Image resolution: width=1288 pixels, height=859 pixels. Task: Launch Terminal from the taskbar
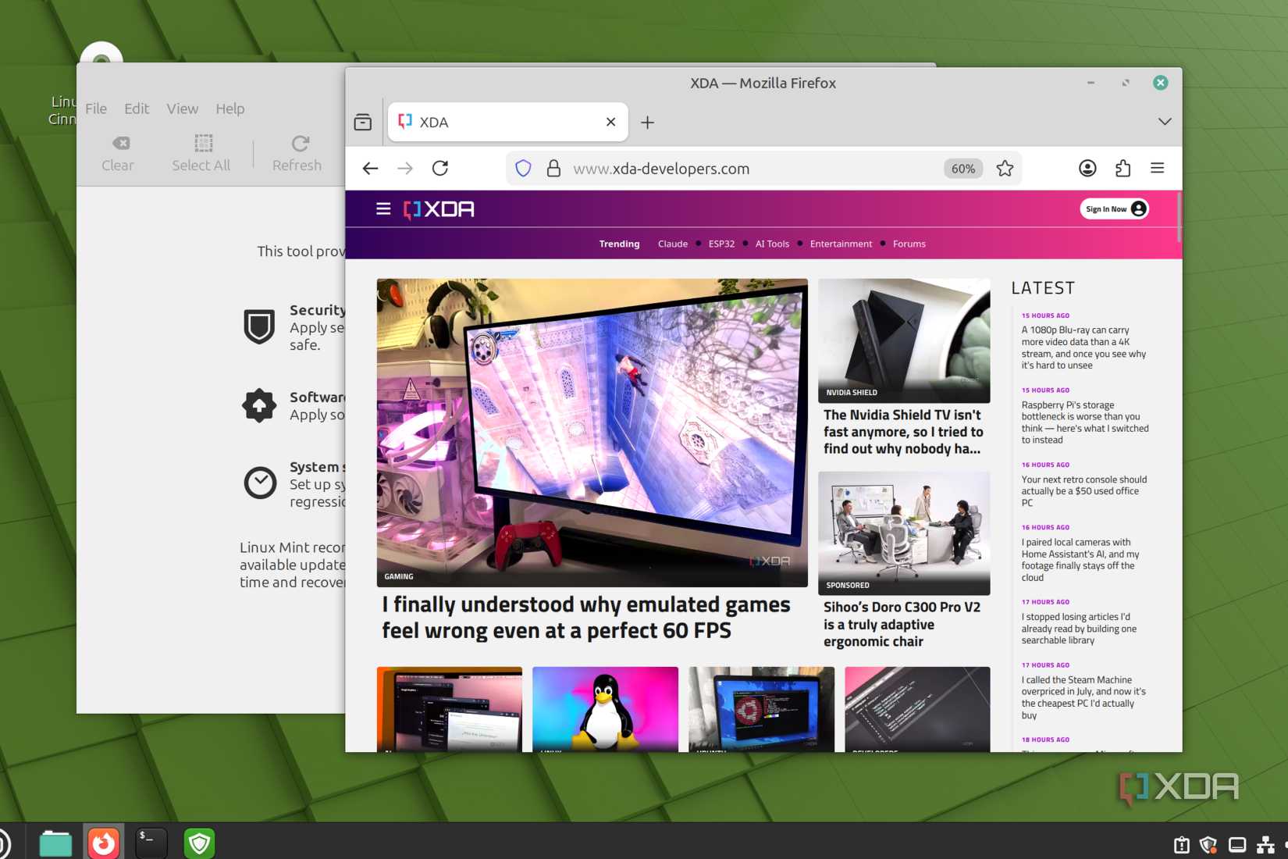[151, 843]
